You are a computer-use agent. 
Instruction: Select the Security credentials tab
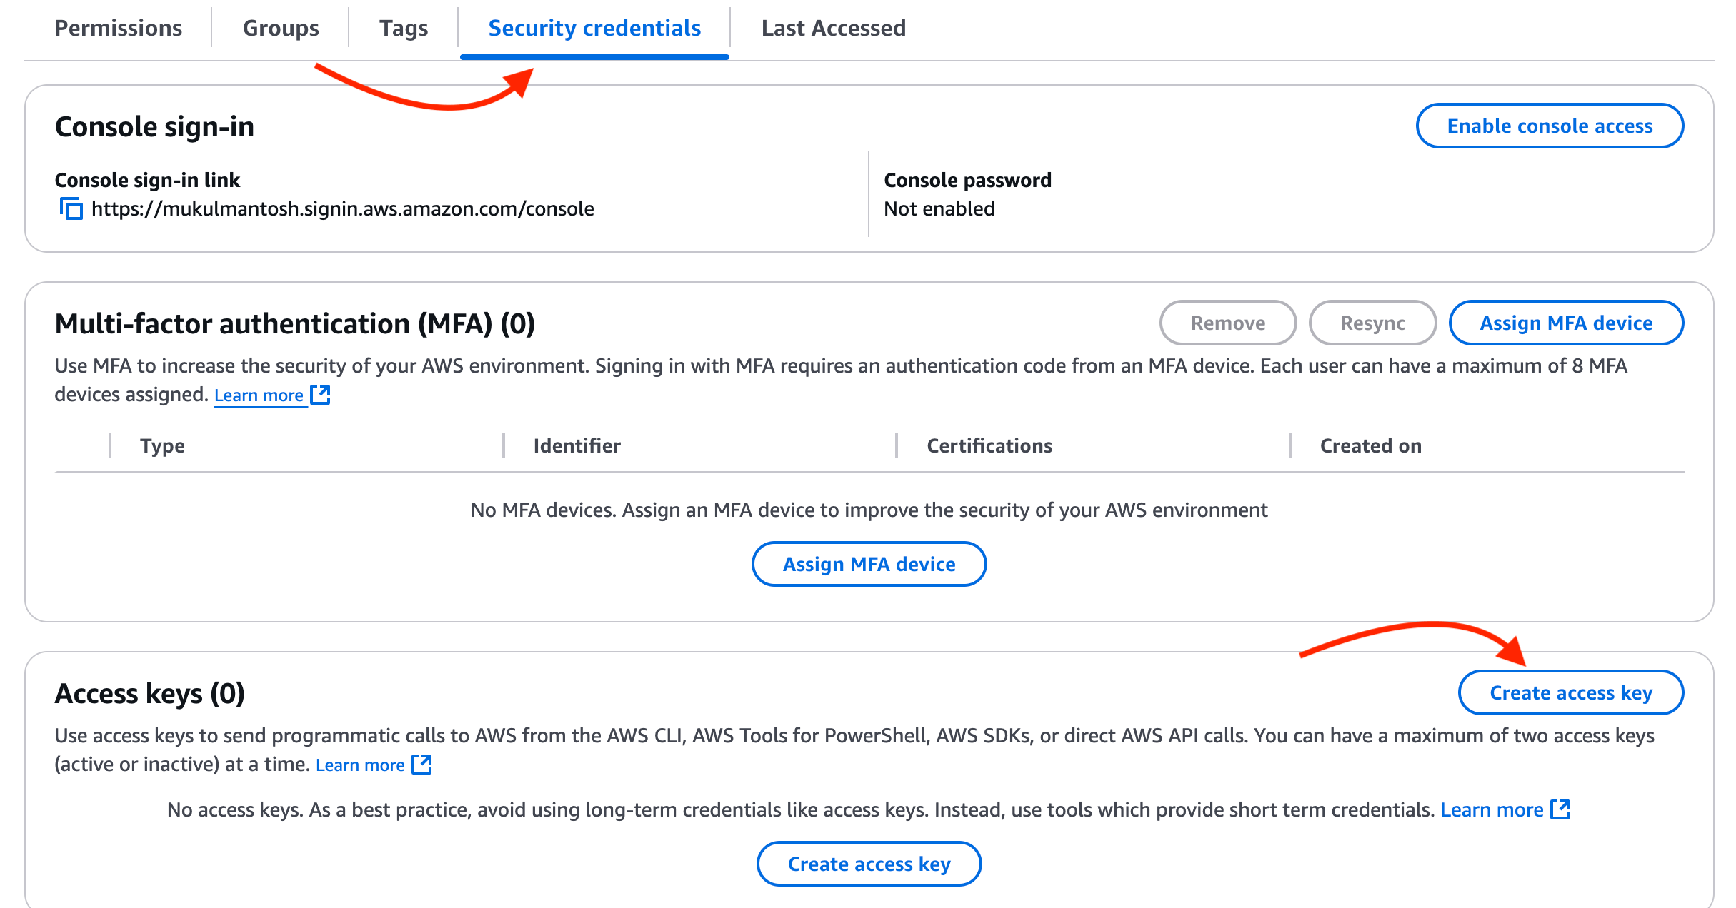tap(594, 29)
